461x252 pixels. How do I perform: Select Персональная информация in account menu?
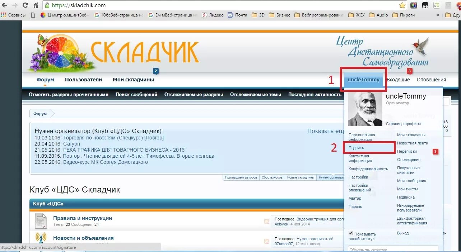click(362, 137)
